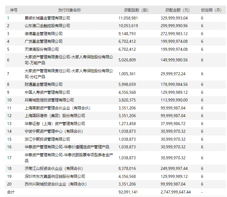Click lock period 6 for 景顺长城基金 row
This screenshot has height=197, width=227.
202,18
